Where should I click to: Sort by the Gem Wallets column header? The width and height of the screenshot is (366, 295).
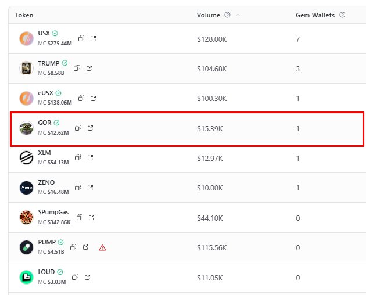[x=315, y=15]
